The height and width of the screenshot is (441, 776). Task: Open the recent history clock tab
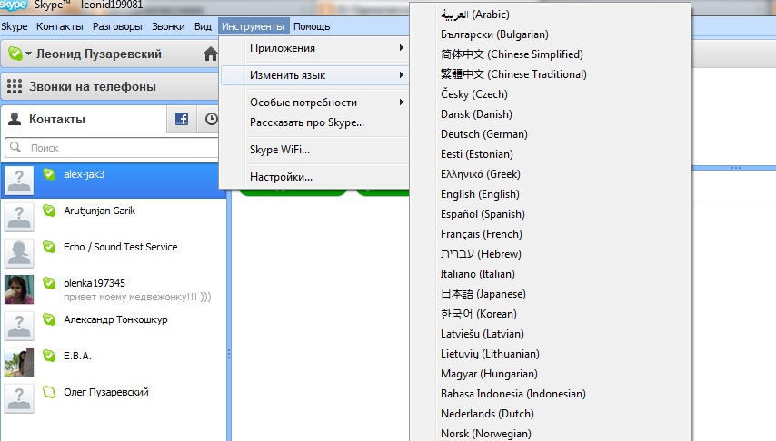click(212, 119)
